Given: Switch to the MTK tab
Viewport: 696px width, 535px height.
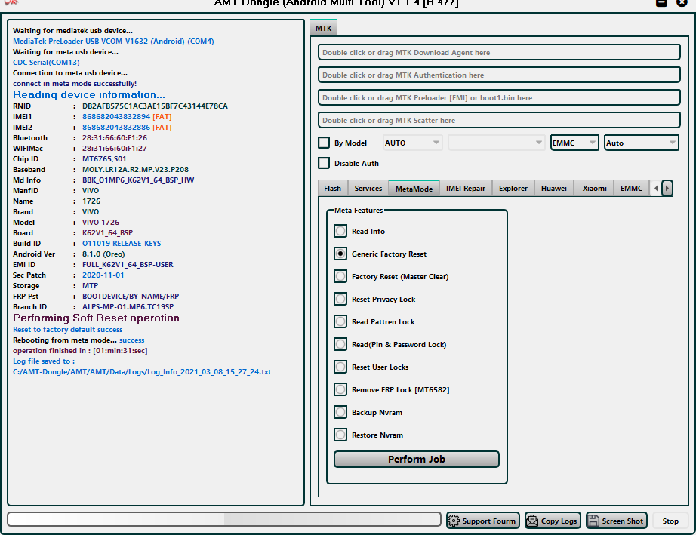Looking at the screenshot, I should click(x=324, y=29).
